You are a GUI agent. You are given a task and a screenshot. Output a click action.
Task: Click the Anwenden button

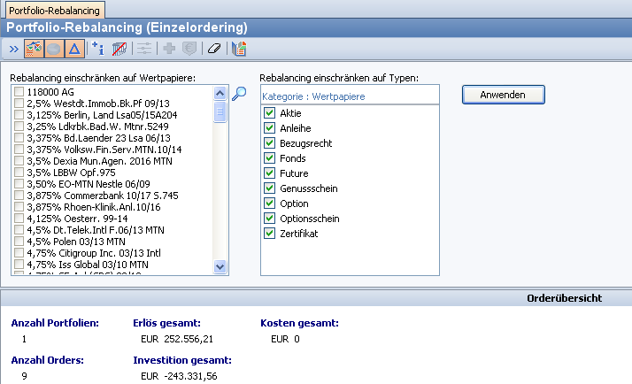tap(503, 94)
